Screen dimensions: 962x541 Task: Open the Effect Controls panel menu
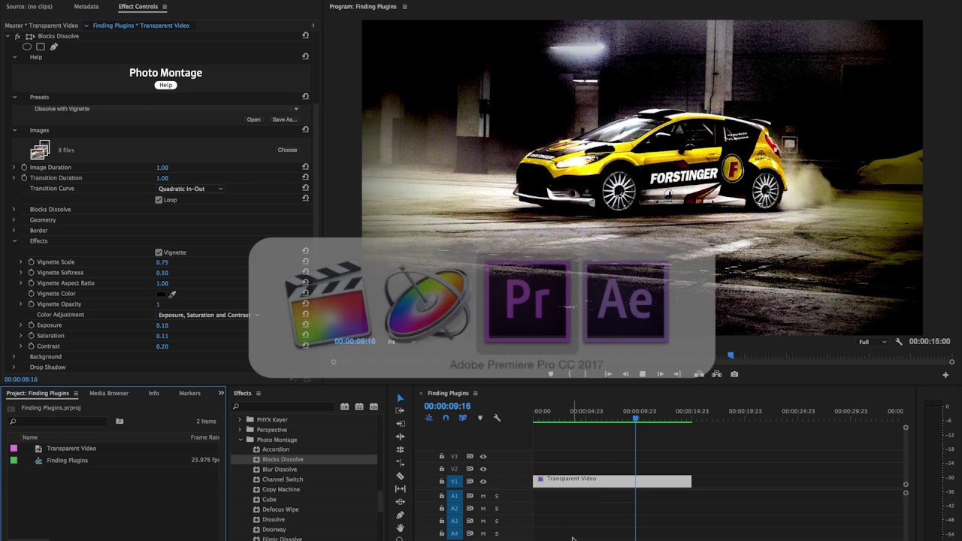[165, 7]
